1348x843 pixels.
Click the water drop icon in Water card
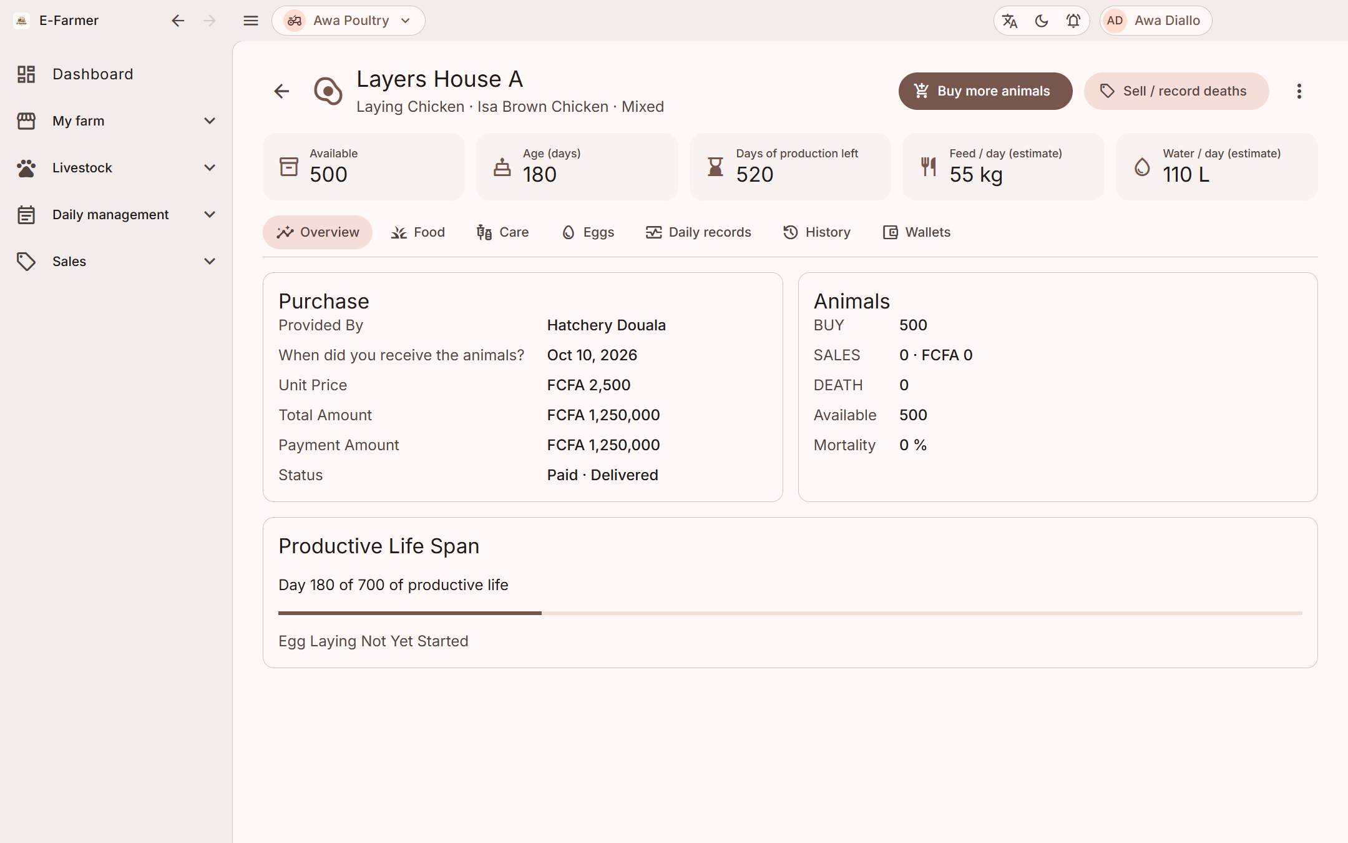[x=1142, y=167]
